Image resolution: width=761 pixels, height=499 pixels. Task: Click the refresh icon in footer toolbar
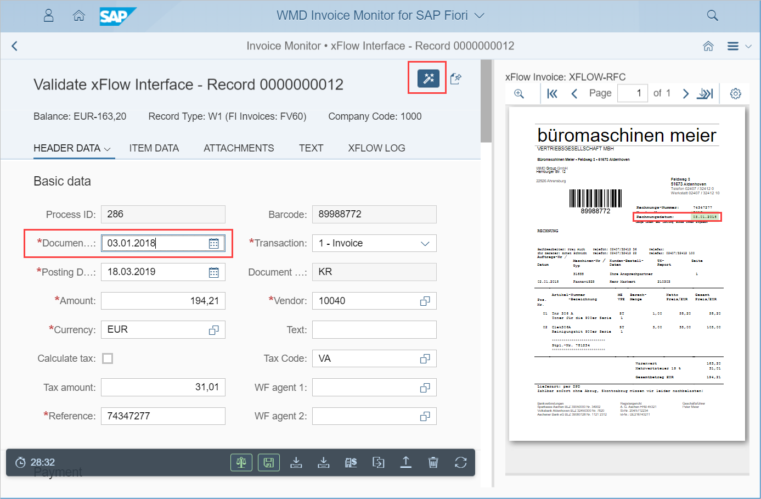point(460,463)
